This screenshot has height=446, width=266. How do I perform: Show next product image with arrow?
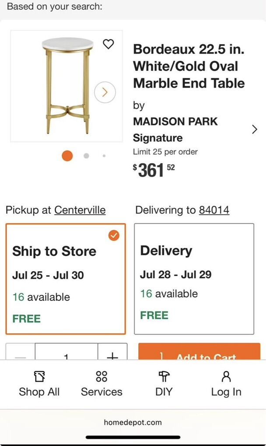click(x=105, y=92)
